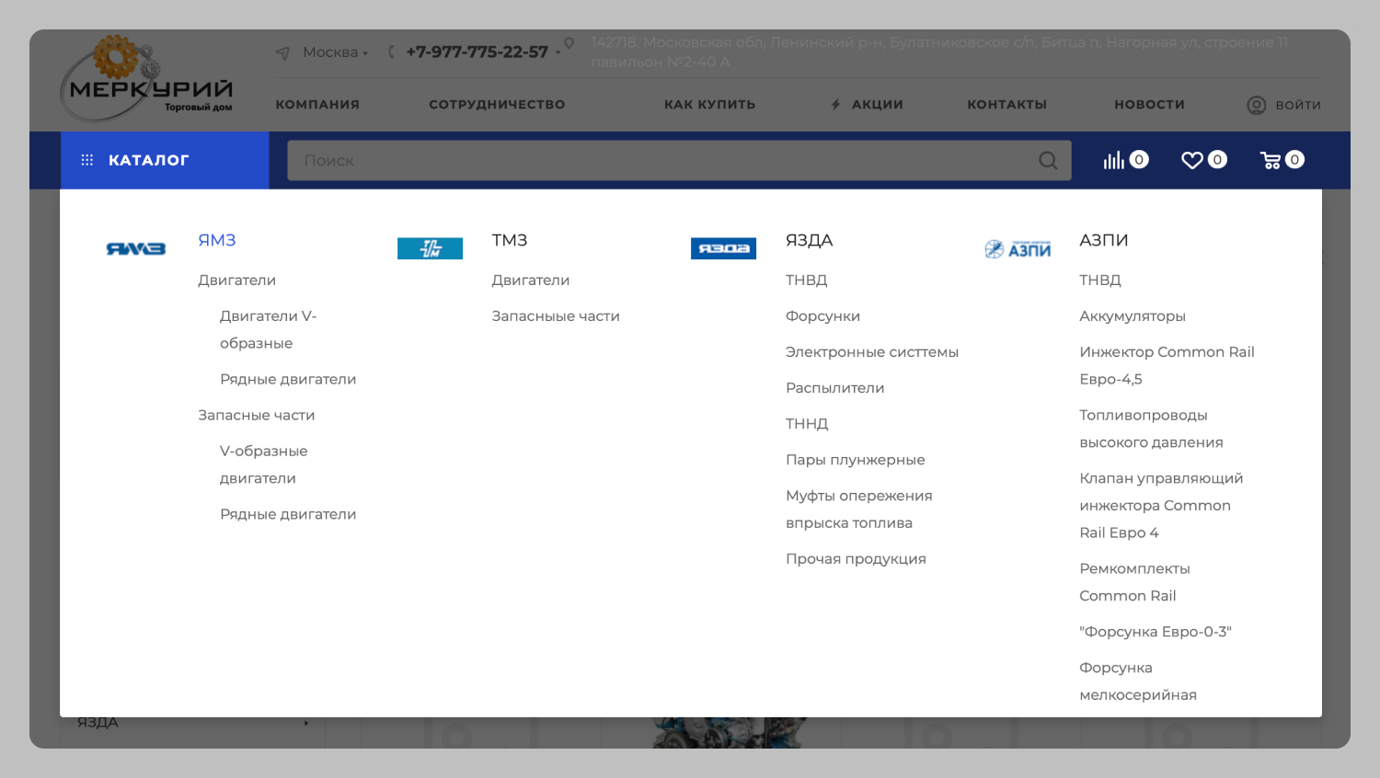This screenshot has width=1380, height=778.
Task: Click the Меркурий Торговый дом logo
Action: 147,80
